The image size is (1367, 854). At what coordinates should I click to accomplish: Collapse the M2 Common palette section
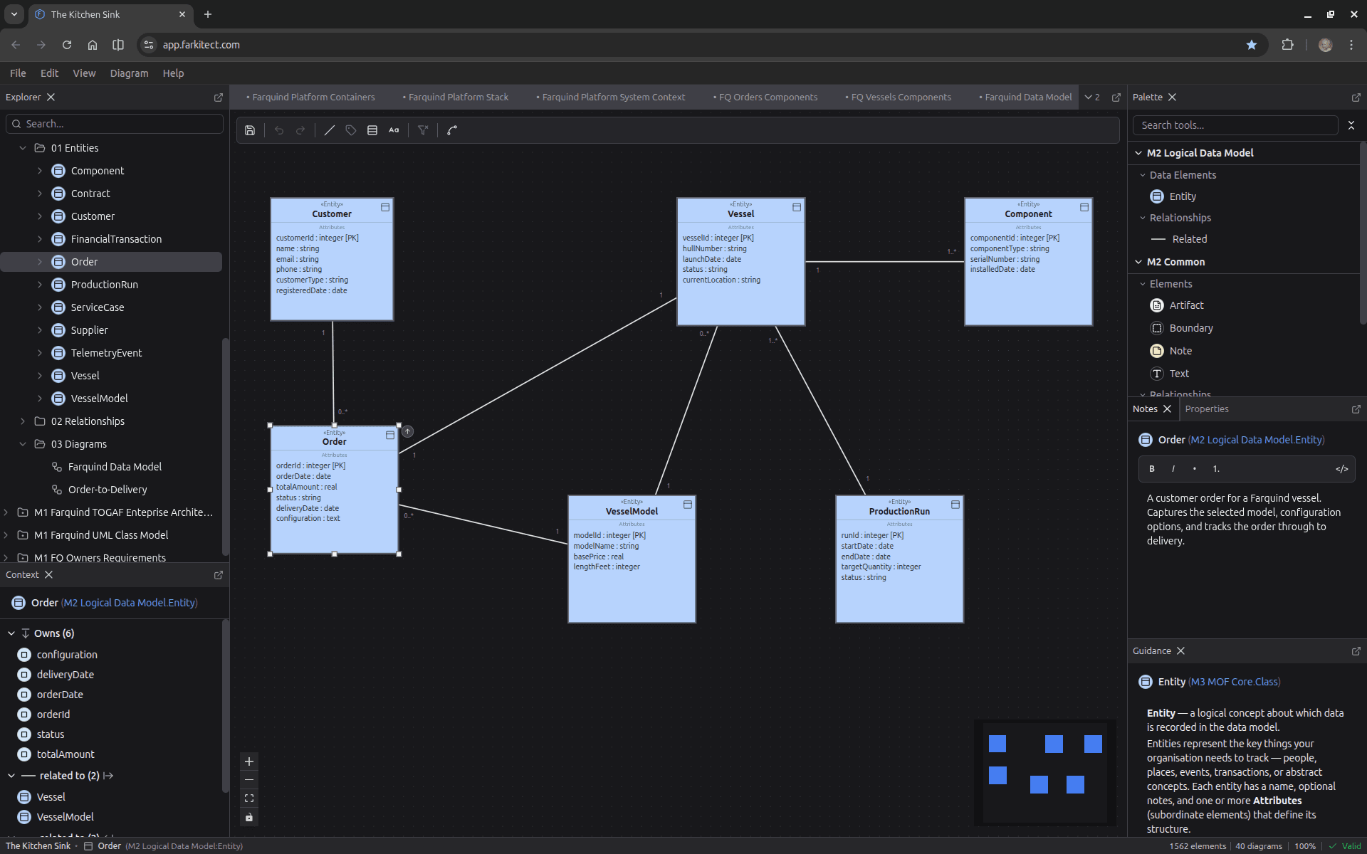(1138, 262)
